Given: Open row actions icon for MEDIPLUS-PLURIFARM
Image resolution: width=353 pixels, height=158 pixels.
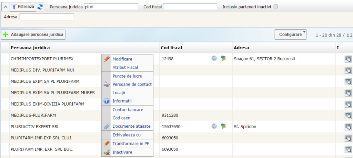Looking at the screenshot, I should (x=348, y=115).
